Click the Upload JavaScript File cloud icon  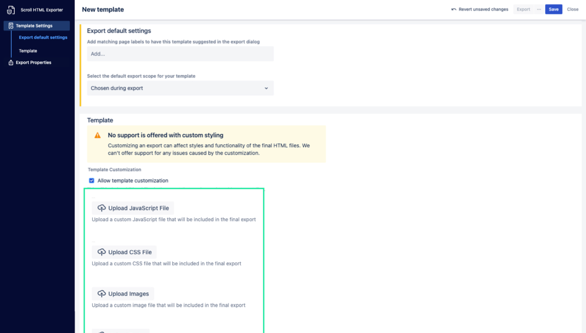tap(101, 208)
